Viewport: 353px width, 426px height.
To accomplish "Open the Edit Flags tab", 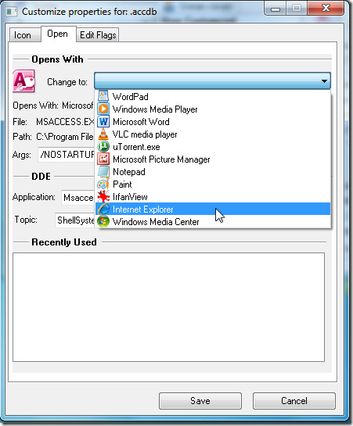I will (98, 35).
